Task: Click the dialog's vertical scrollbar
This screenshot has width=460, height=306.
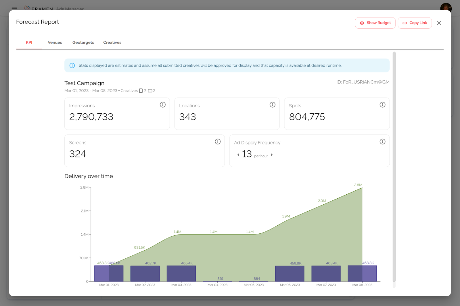Action: coord(394,166)
